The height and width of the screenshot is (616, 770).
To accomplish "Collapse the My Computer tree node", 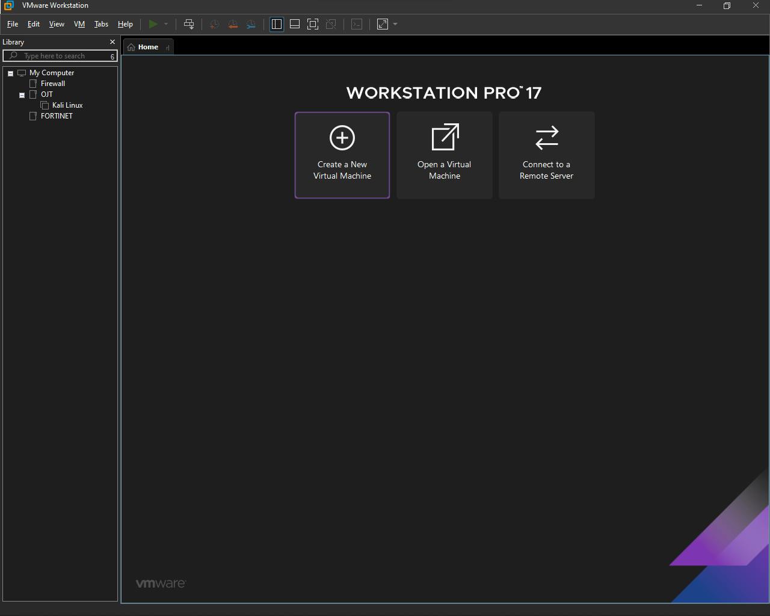I will pyautogui.click(x=10, y=73).
